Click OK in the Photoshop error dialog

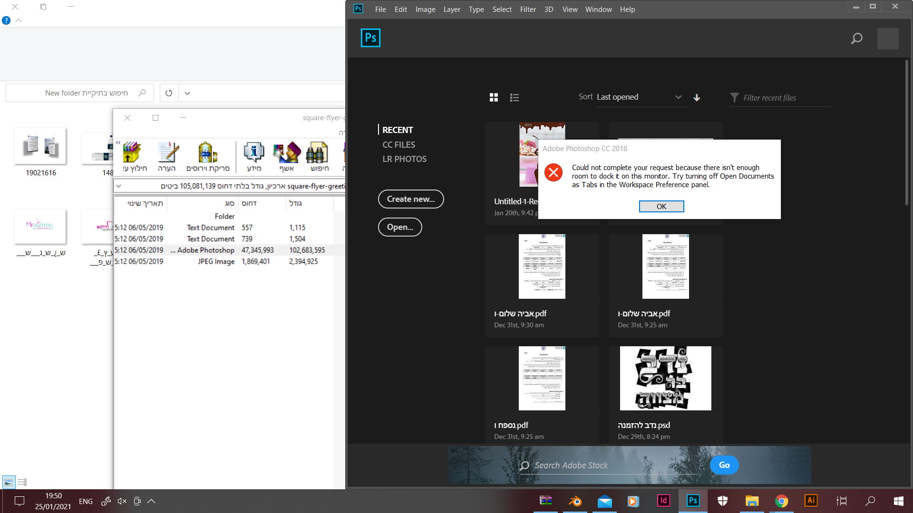tap(661, 206)
